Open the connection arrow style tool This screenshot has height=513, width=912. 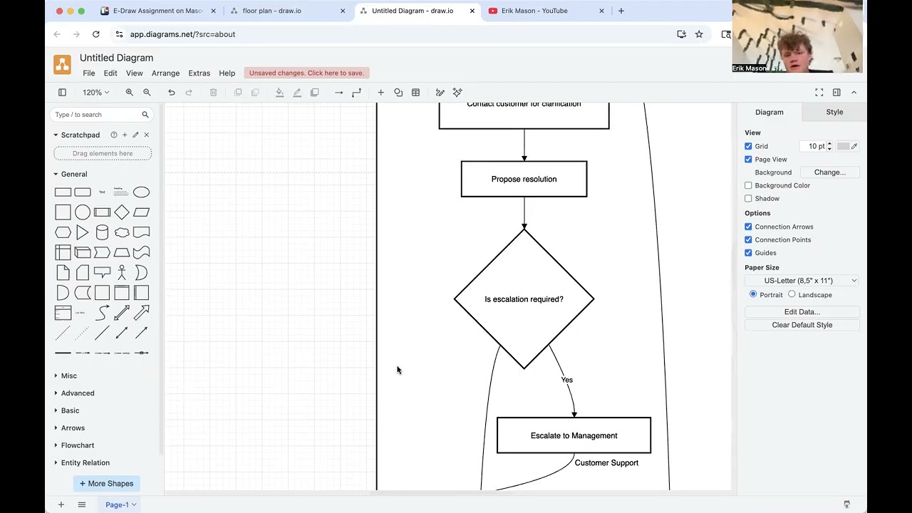[339, 93]
